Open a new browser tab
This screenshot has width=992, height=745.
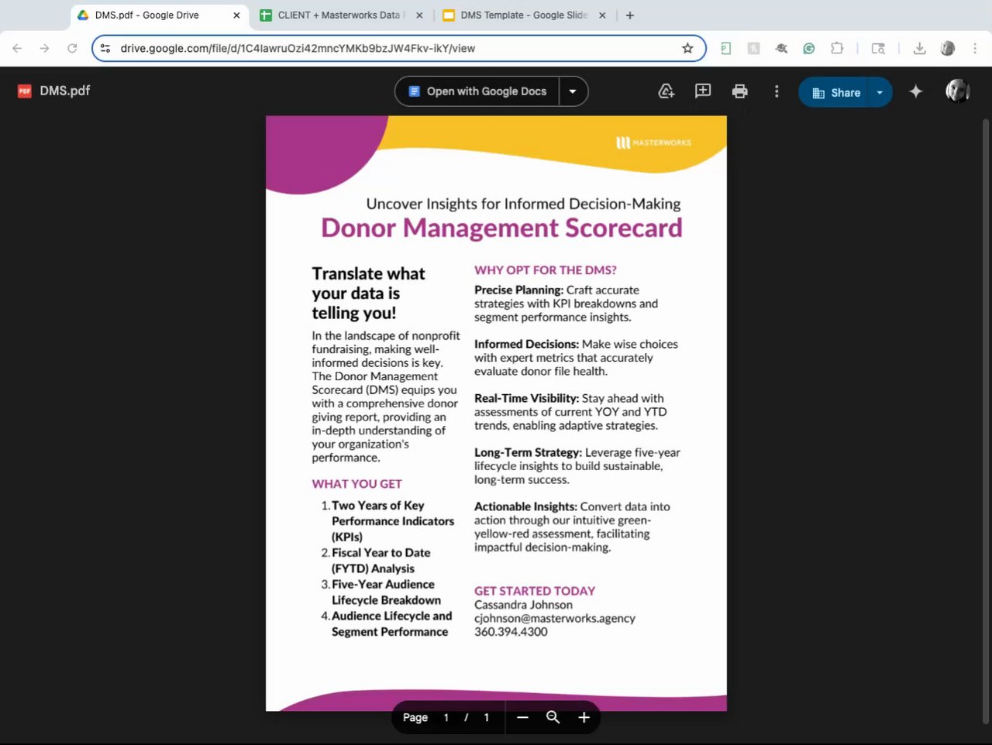coord(630,15)
